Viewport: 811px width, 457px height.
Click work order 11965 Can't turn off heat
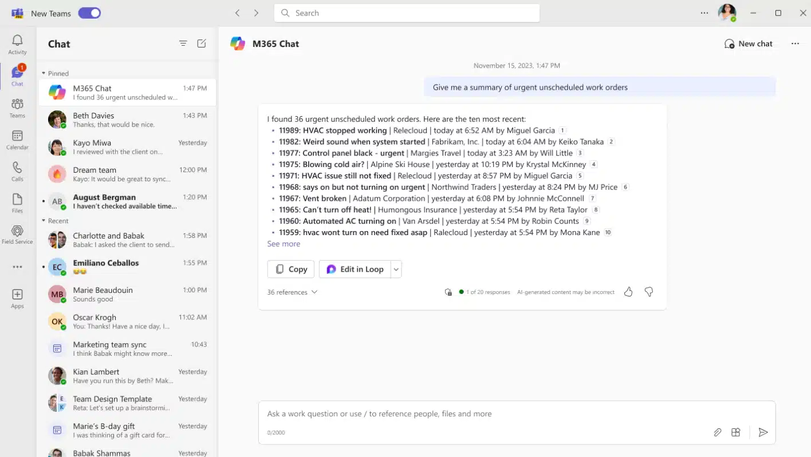pos(325,210)
